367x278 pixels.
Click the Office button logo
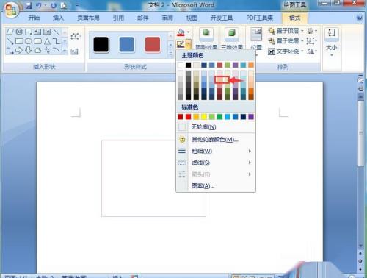(x=11, y=10)
